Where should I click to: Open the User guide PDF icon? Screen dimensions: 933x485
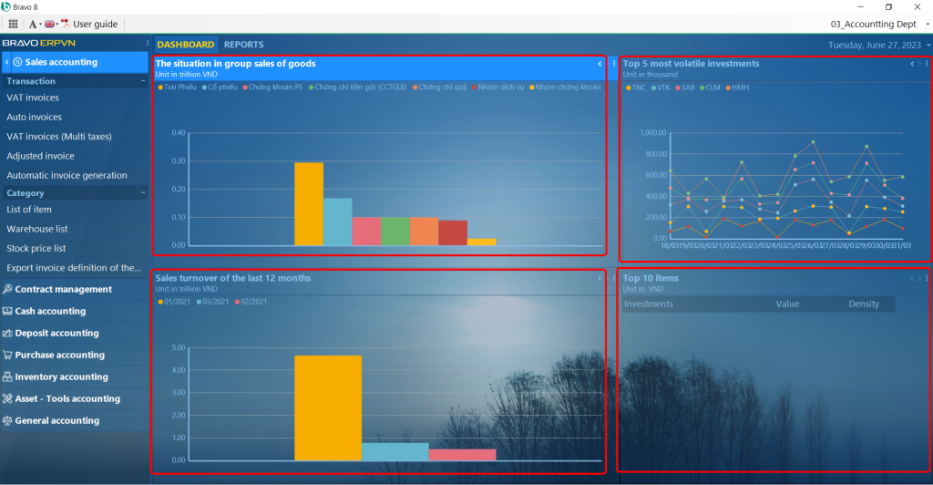[65, 24]
